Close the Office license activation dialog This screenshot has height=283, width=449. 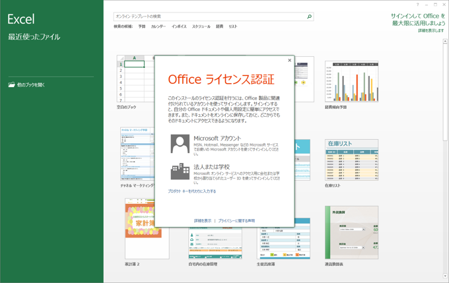pos(289,61)
